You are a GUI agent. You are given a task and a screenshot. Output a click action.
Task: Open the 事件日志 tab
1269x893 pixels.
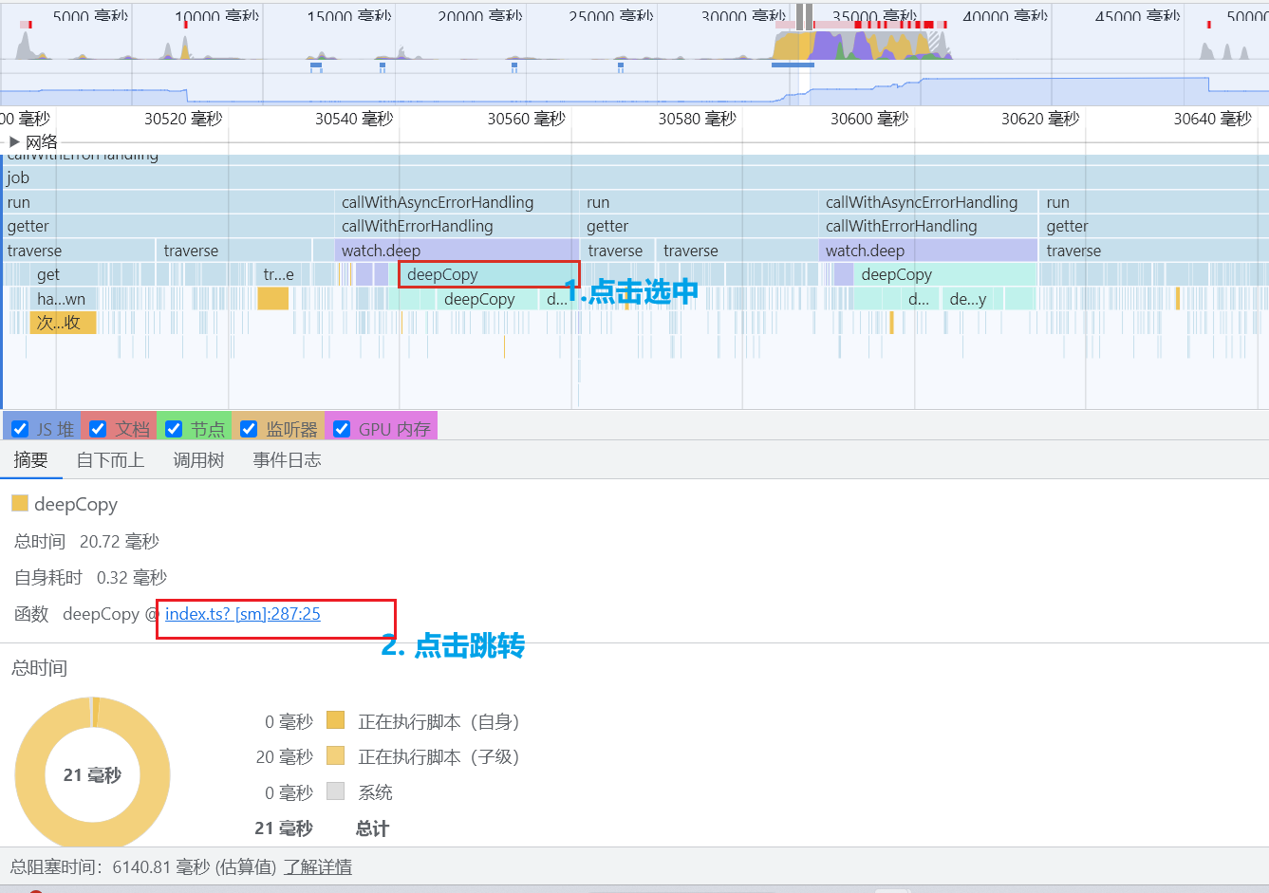coord(287,460)
